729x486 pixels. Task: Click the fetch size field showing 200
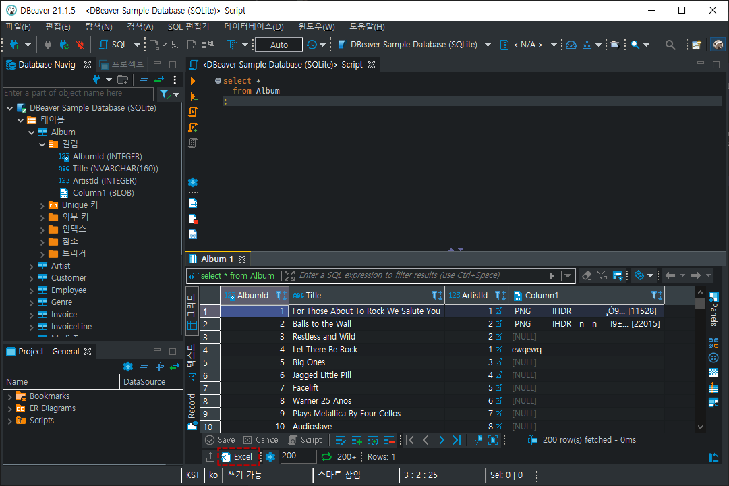(x=299, y=456)
